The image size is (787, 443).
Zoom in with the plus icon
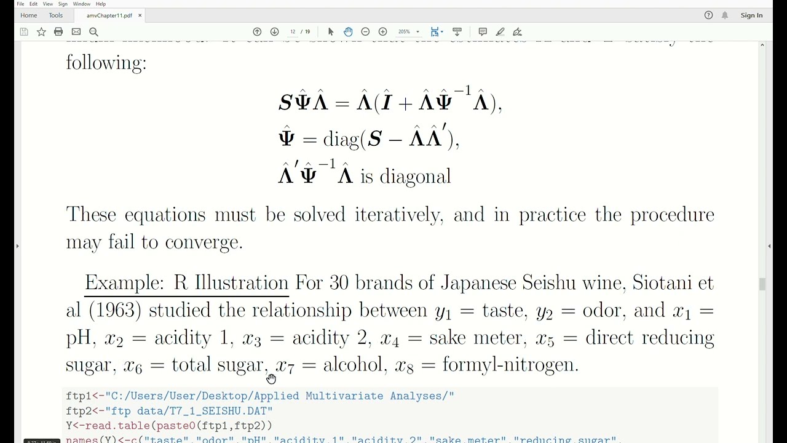tap(382, 32)
